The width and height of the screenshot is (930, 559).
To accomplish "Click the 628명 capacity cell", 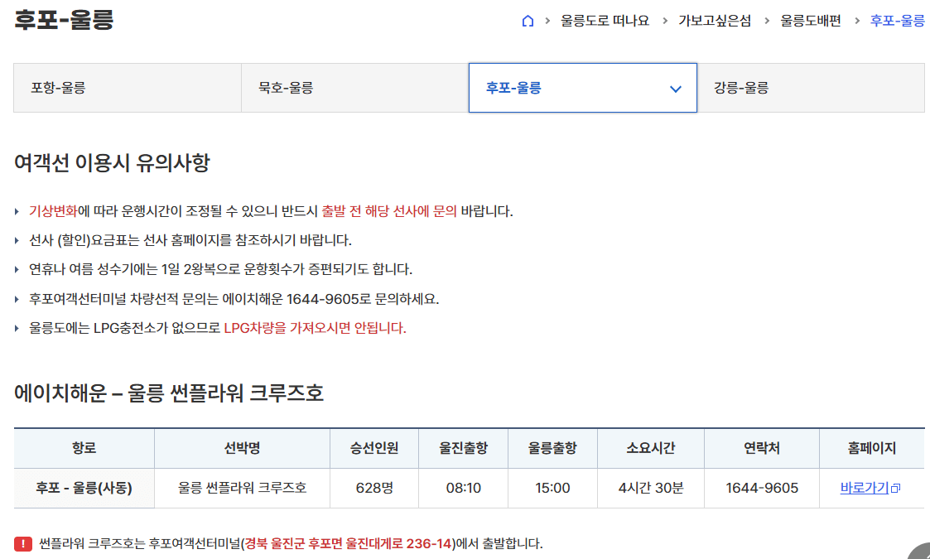I will click(374, 489).
